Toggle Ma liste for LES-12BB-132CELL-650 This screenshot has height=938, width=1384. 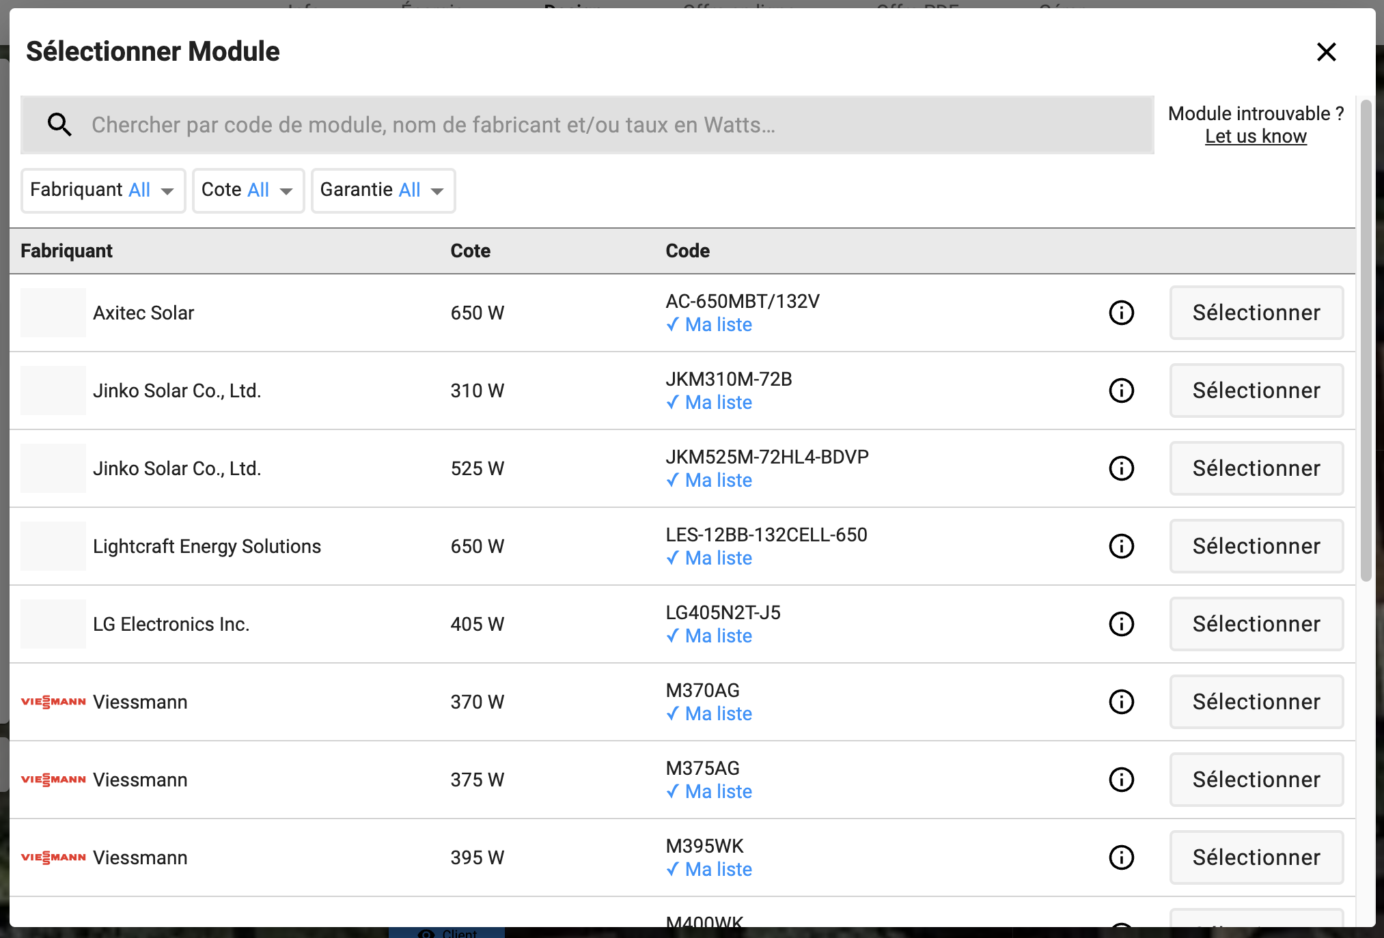pyautogui.click(x=709, y=558)
